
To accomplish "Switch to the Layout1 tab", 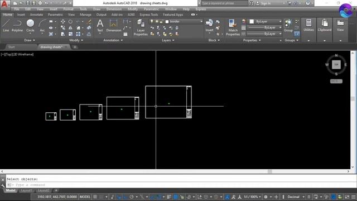I will click(x=26, y=190).
